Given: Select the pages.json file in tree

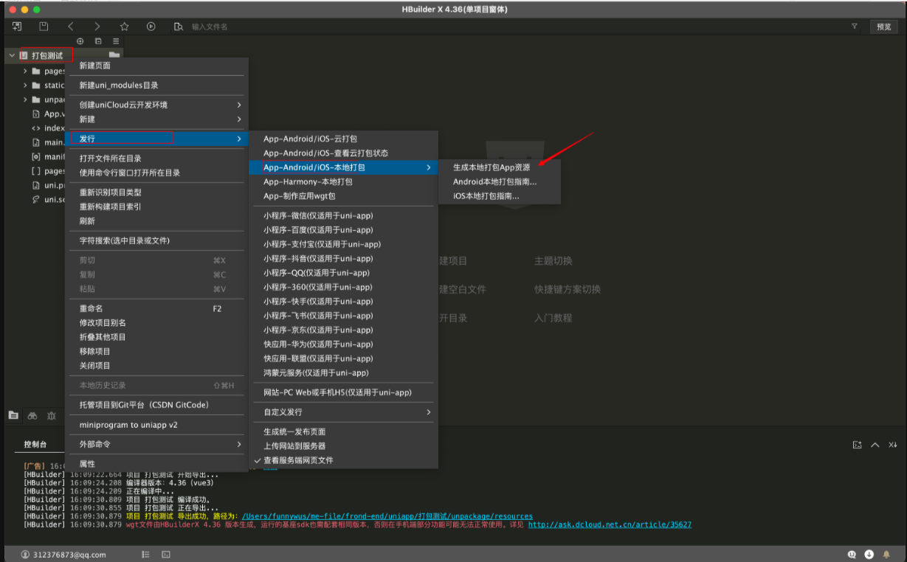Looking at the screenshot, I should click(48, 171).
